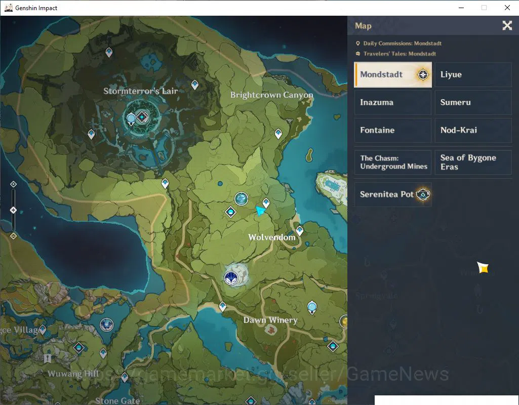Click the map zoom slider handle
Screen dimensions: 519x405
pyautogui.click(x=13, y=210)
